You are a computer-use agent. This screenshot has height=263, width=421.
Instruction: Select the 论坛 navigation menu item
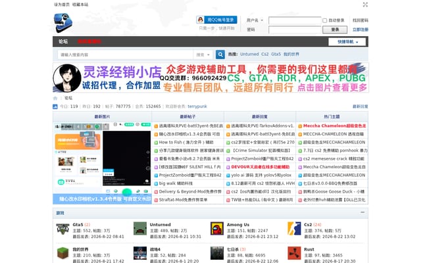(x=63, y=41)
